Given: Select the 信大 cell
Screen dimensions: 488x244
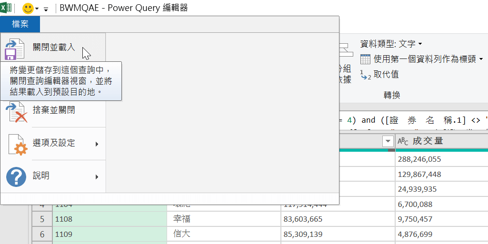Looking at the screenshot, I should tap(224, 234).
